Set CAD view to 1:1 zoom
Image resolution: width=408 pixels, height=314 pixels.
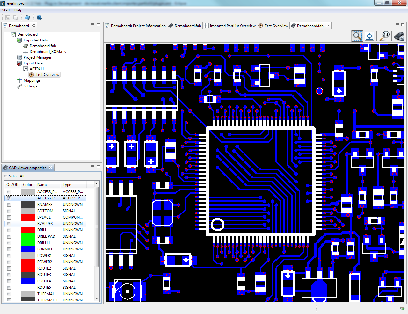coord(384,36)
